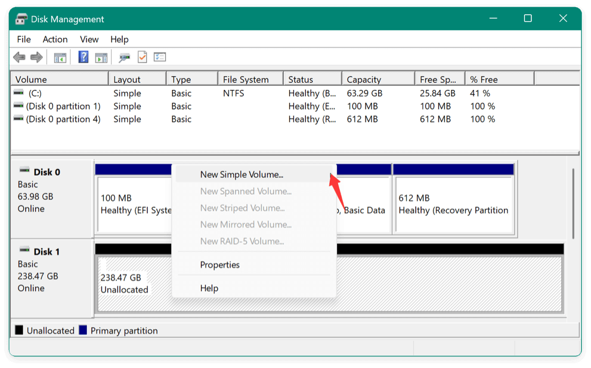Click the Forward navigation arrow

(x=36, y=57)
